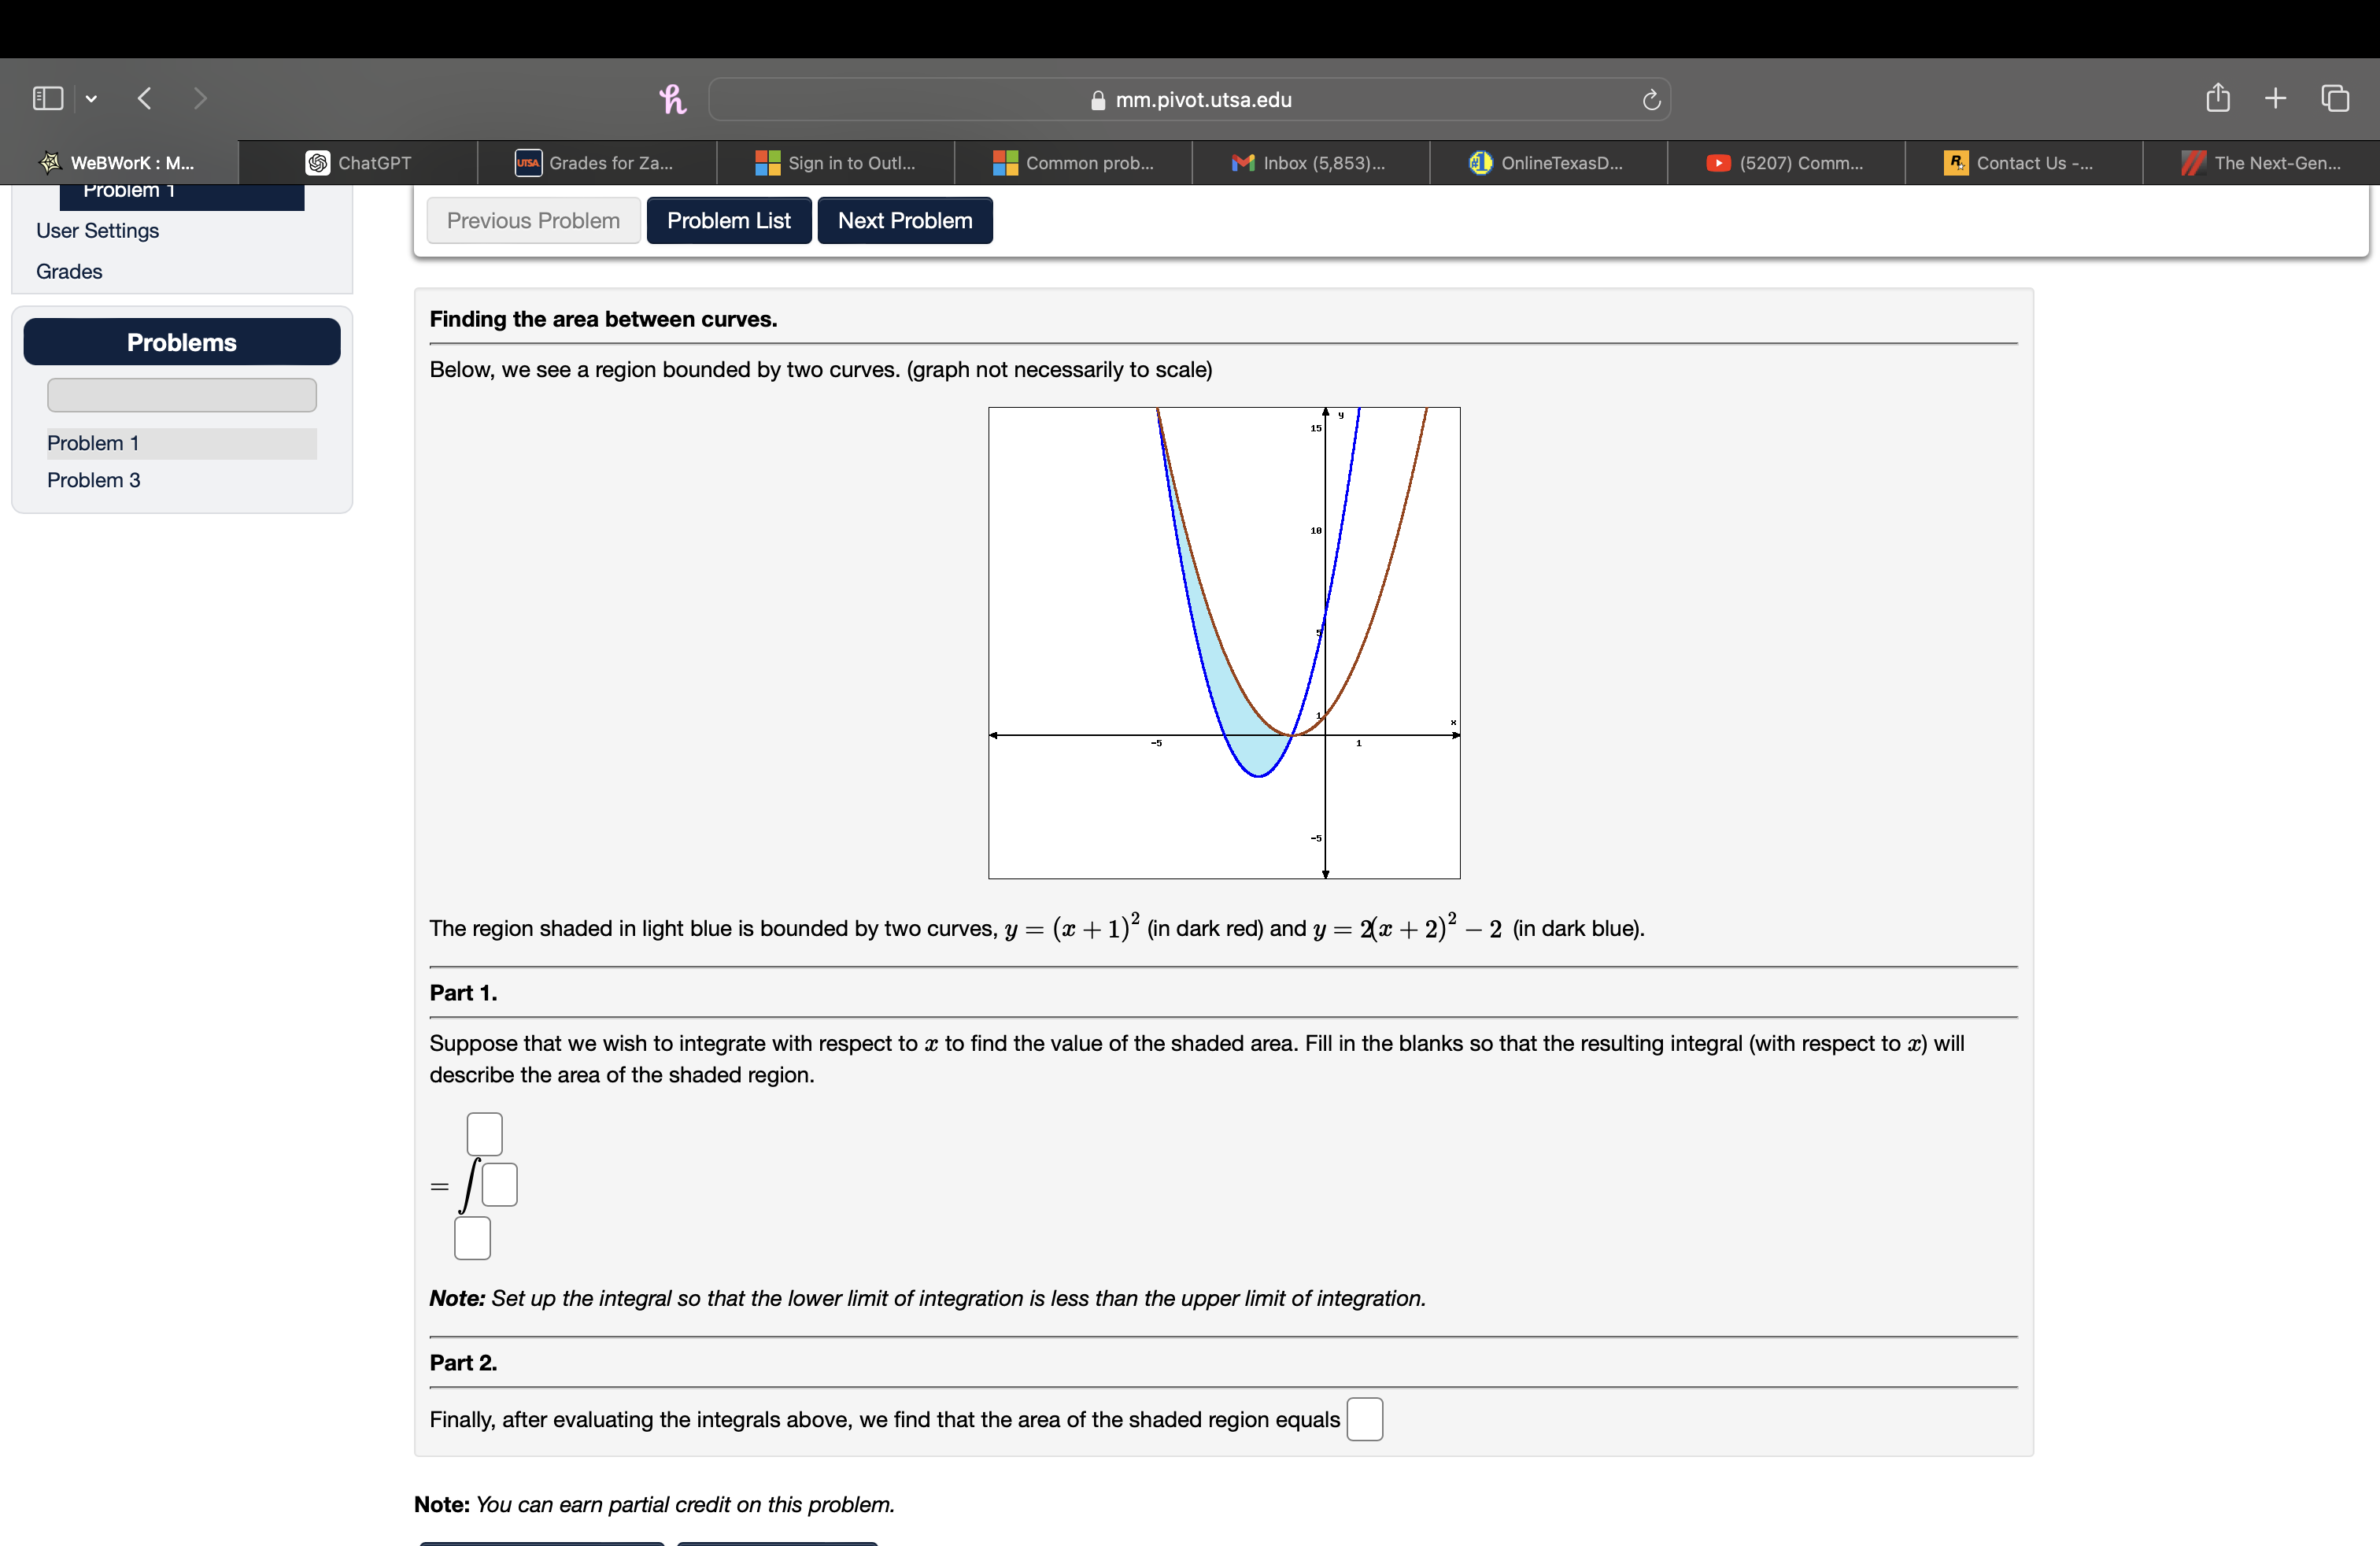
Task: Select Problem 3 in sidebar
Action: pos(94,479)
